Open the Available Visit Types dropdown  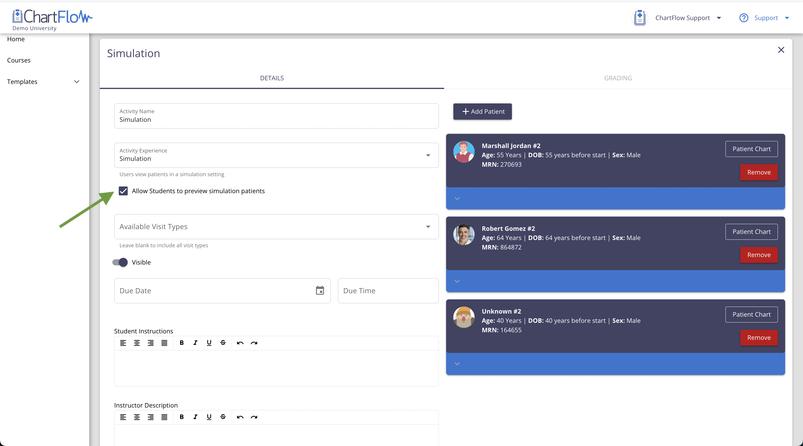(x=428, y=227)
